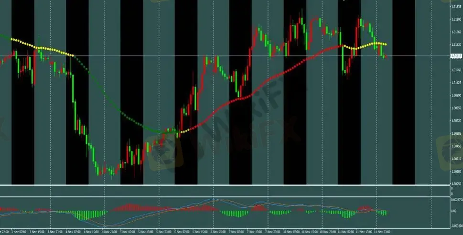Click the 10 Nov 15:00 time label
Image resolution: width=463 pixels, height=235 pixels.
pyautogui.click(x=310, y=232)
